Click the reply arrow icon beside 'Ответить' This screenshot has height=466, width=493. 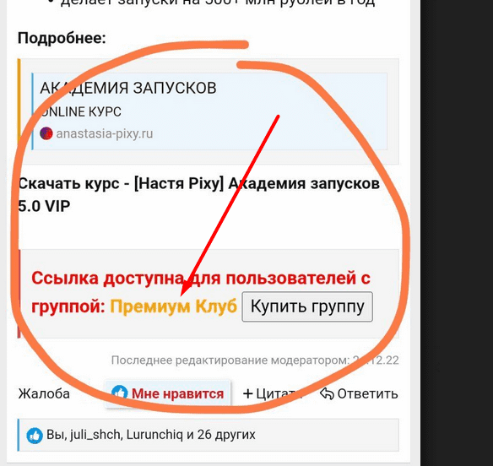327,393
